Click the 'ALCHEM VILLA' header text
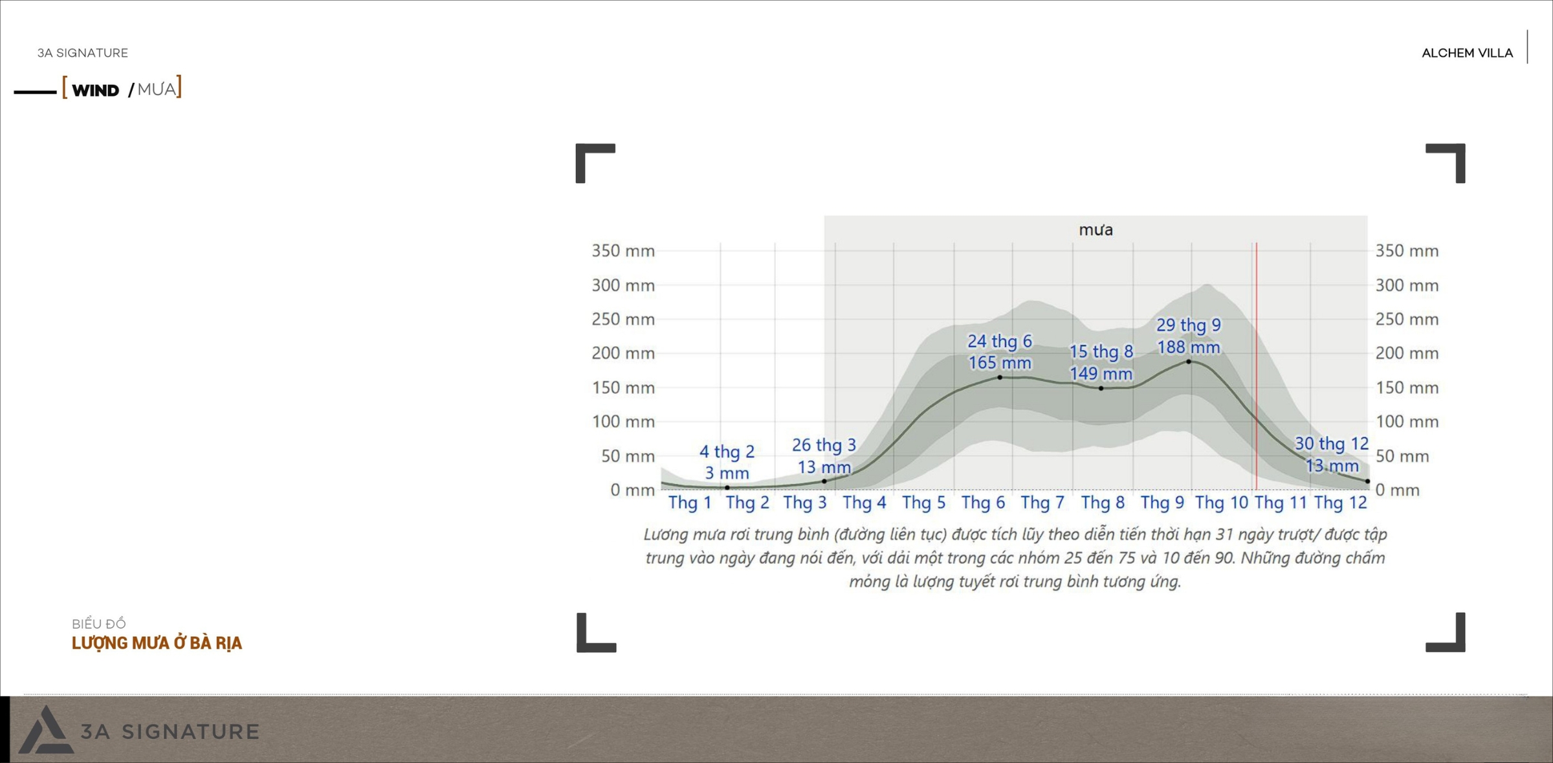 pos(1467,53)
